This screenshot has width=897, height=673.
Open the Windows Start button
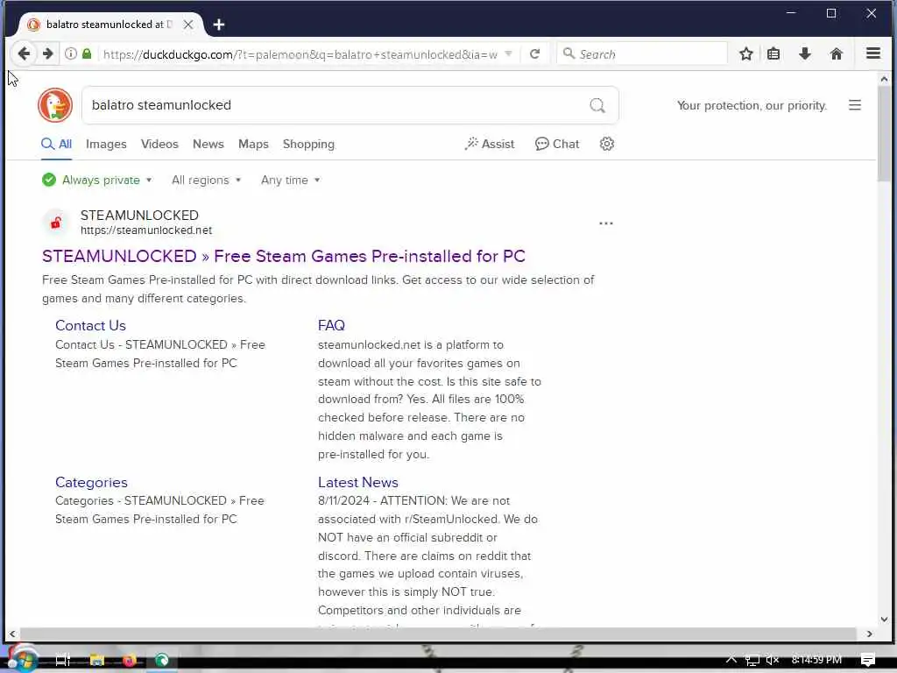click(22, 660)
